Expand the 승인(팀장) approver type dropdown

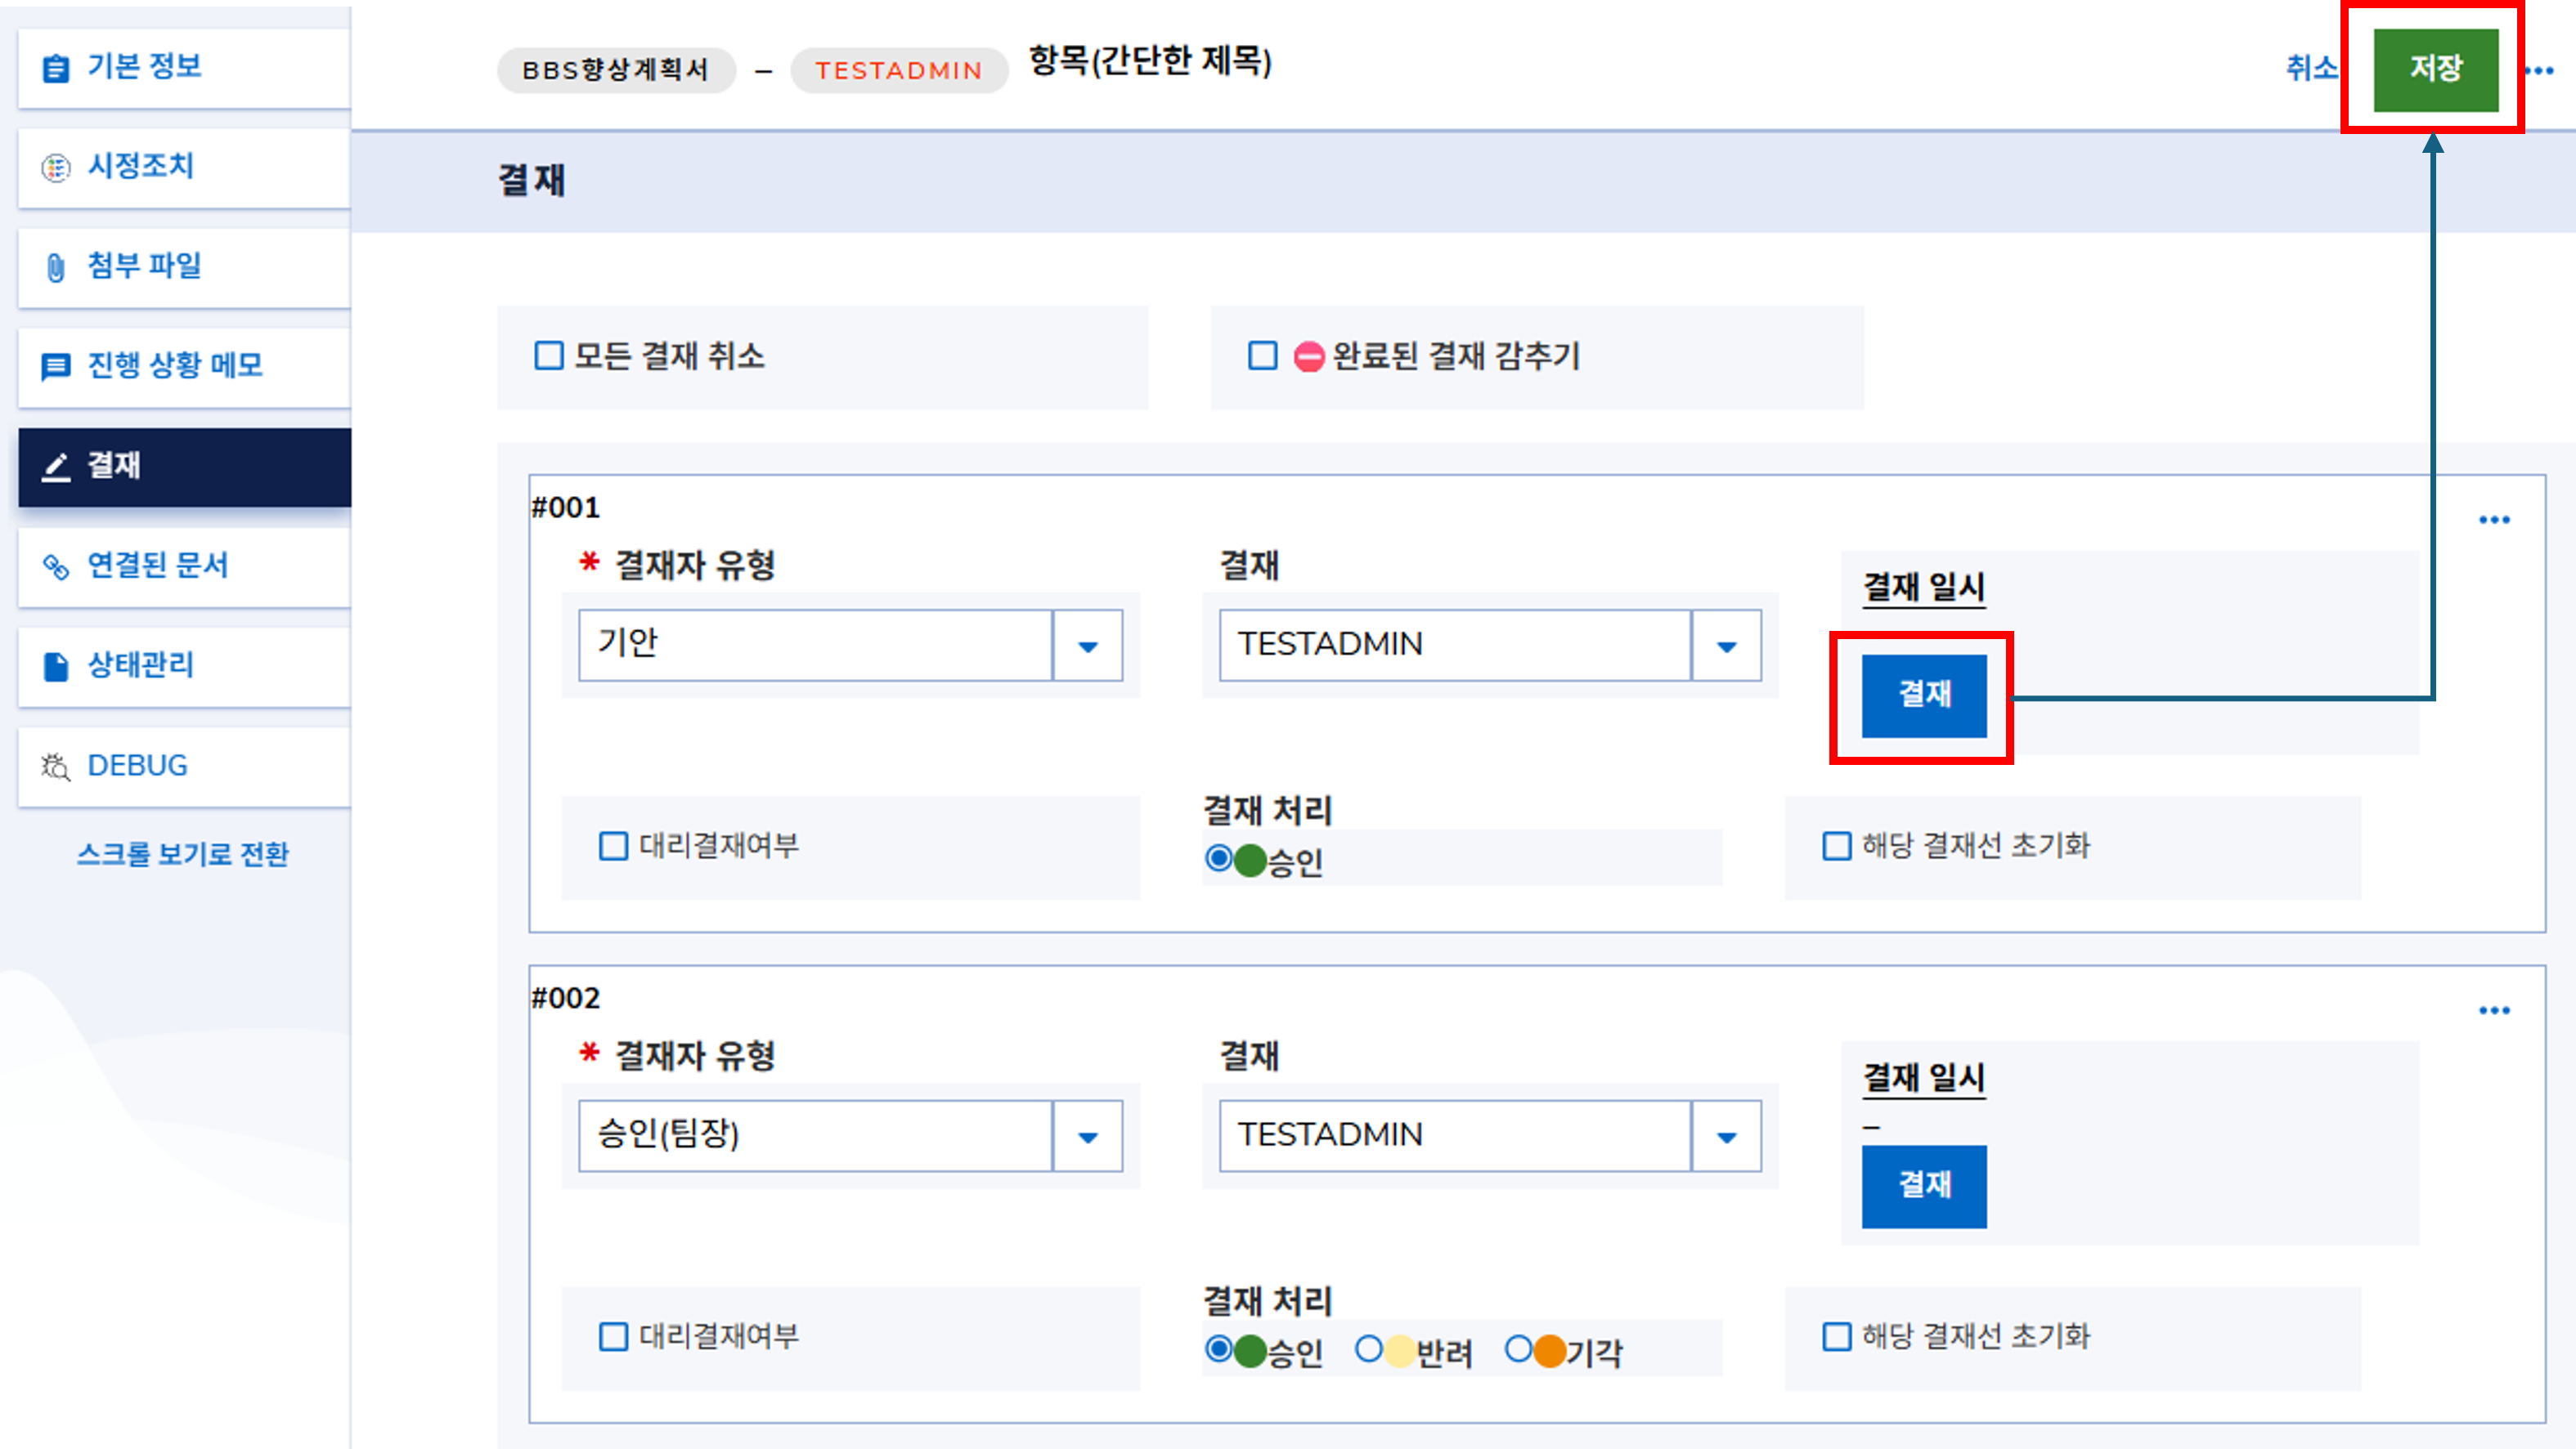1088,1136
